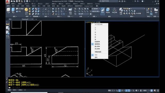
Task: Select the Rotate tool in the Modify panel
Action: 59,11
